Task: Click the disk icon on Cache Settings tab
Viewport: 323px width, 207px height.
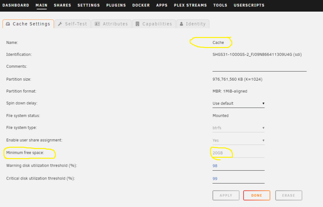Action: click(x=8, y=24)
